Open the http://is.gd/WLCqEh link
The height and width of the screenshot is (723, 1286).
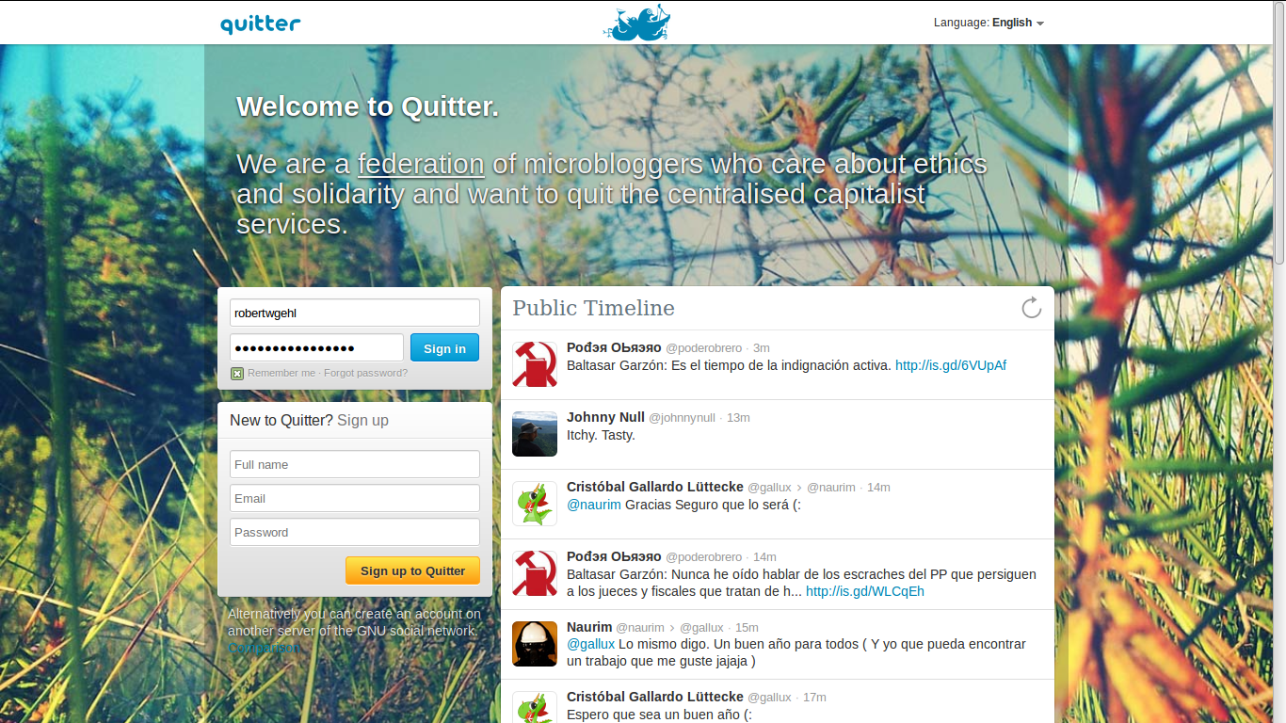coord(865,591)
